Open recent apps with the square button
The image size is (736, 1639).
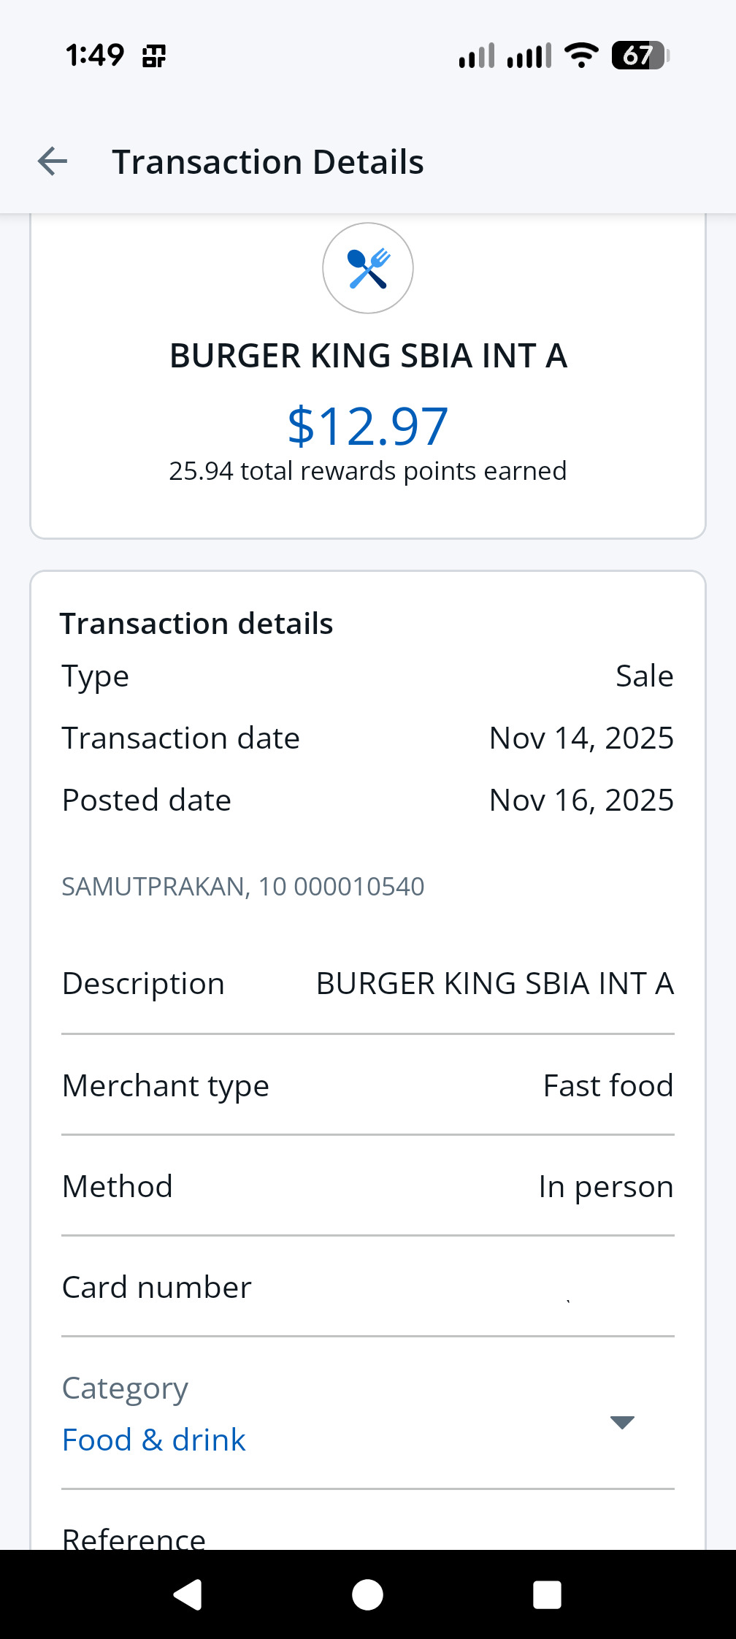tap(547, 1594)
